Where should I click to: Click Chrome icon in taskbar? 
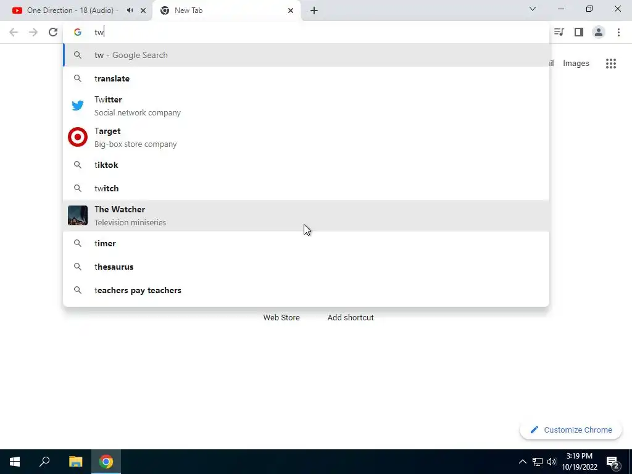pyautogui.click(x=106, y=462)
